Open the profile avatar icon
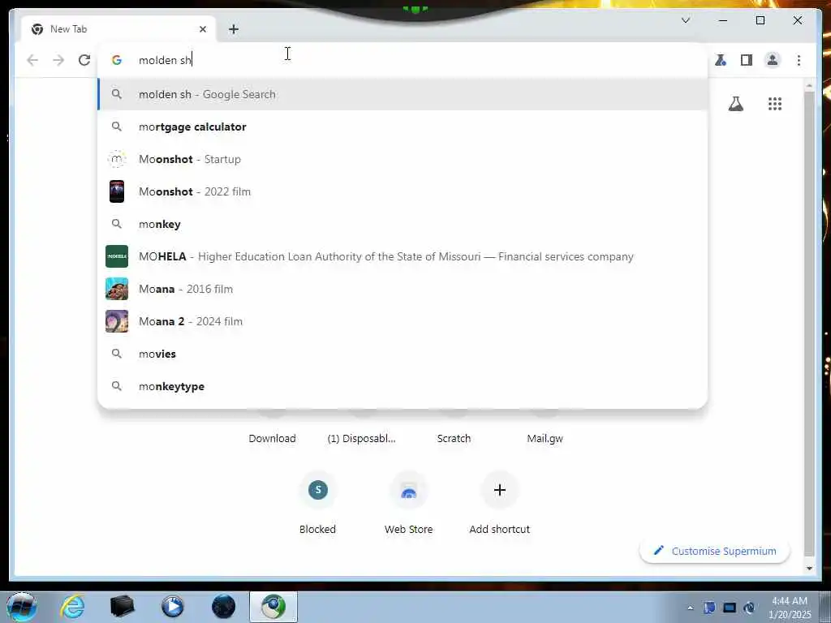Image resolution: width=831 pixels, height=623 pixels. click(773, 60)
